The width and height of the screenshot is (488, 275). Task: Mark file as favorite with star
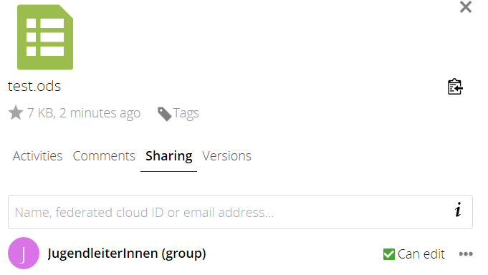pyautogui.click(x=16, y=112)
